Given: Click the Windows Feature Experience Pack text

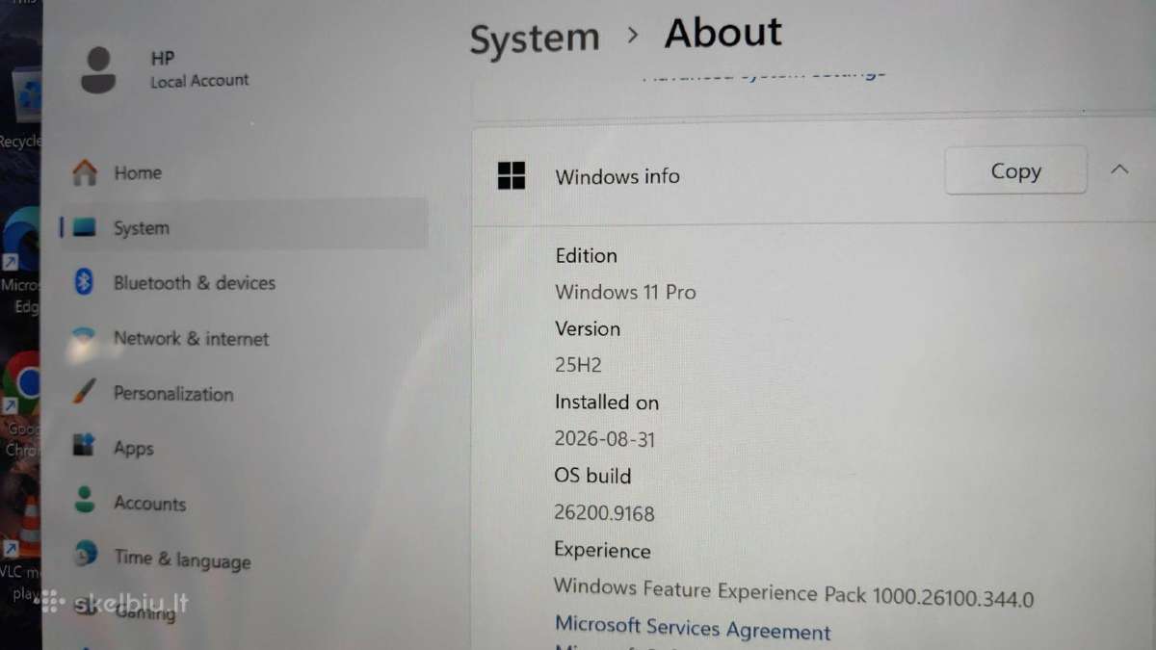Looking at the screenshot, I should [794, 592].
